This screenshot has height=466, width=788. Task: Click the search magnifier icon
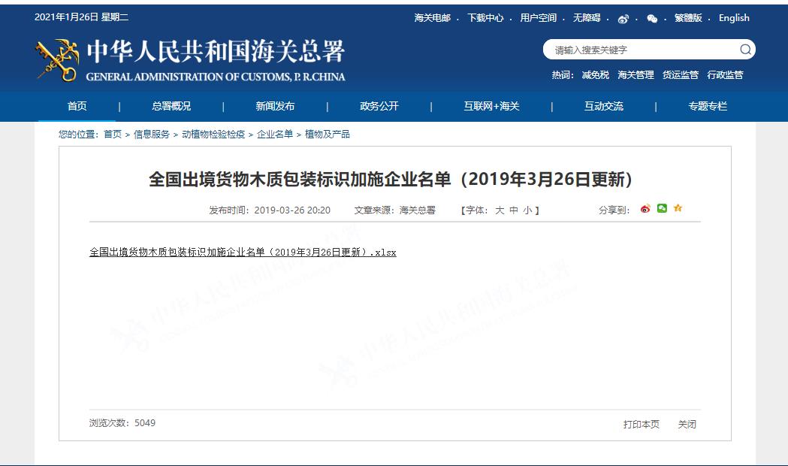[745, 49]
